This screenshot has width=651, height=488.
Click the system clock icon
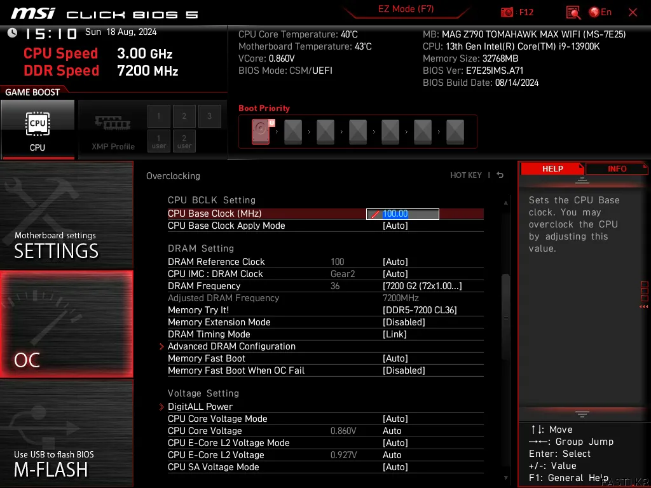coord(13,33)
